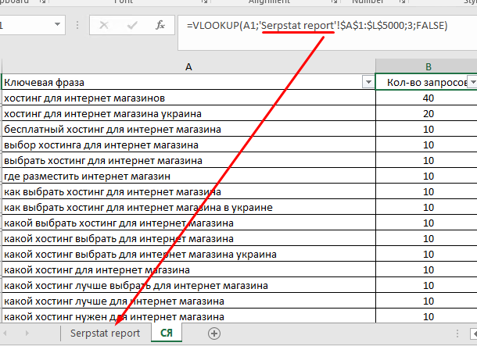Go to previous sheet using left arrow

5,334
